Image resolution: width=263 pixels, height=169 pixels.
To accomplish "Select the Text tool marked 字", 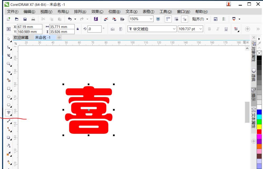I will [x=9, y=113].
